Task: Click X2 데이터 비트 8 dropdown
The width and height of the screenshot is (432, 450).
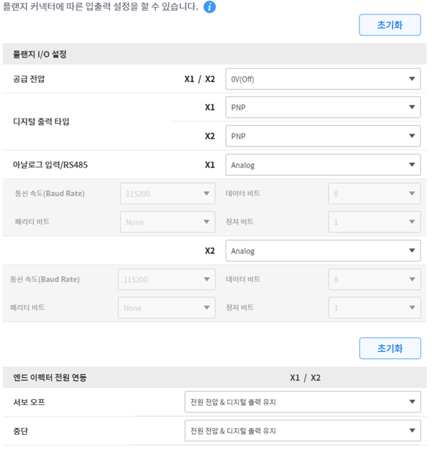Action: pos(374,279)
